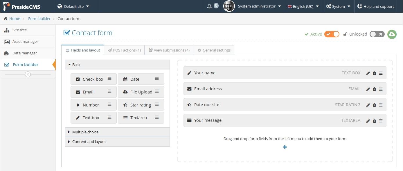The image size is (403, 171).
Task: Click the edit pencil on Rate our site
Action: click(368, 105)
